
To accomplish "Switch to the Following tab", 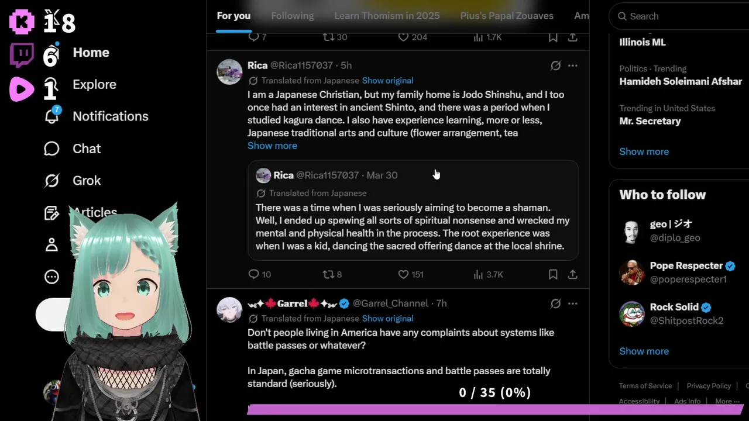I will (x=293, y=16).
